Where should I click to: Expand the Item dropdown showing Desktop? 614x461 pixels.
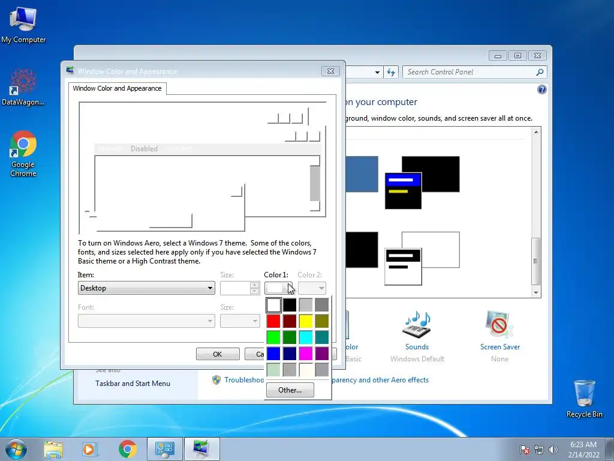146,288
